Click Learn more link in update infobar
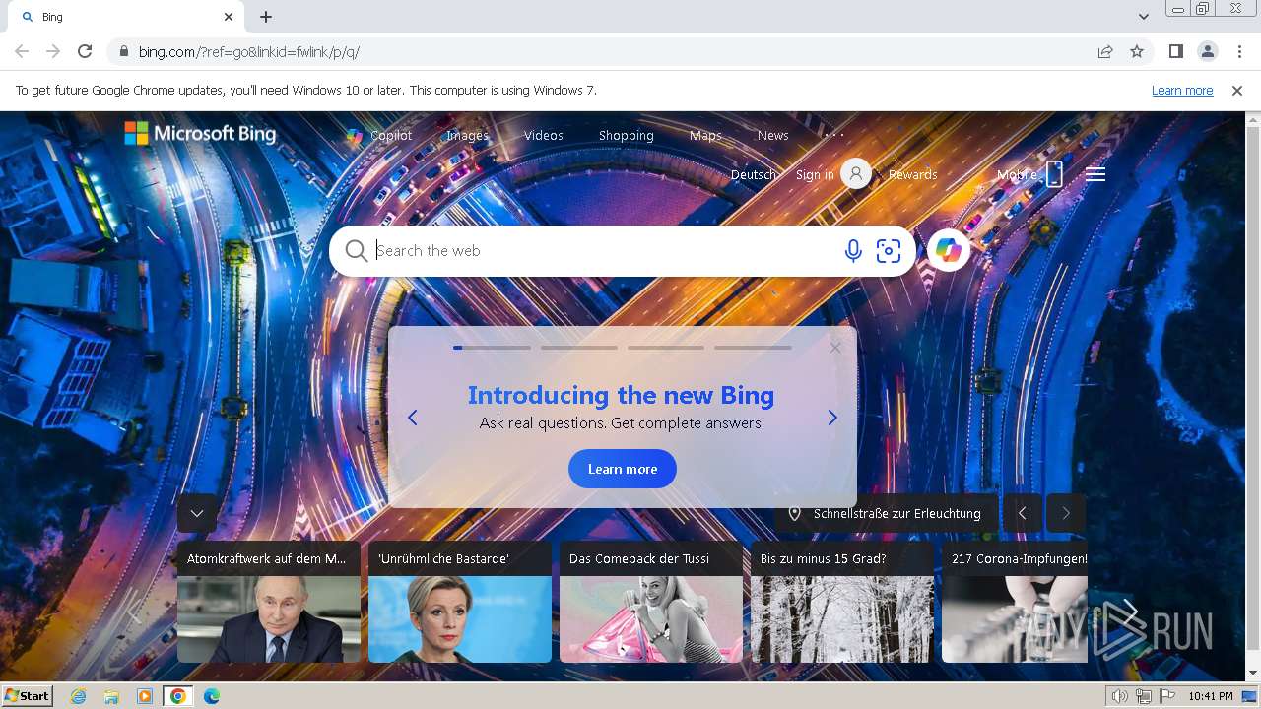Viewport: 1261px width, 709px height. tap(1182, 90)
